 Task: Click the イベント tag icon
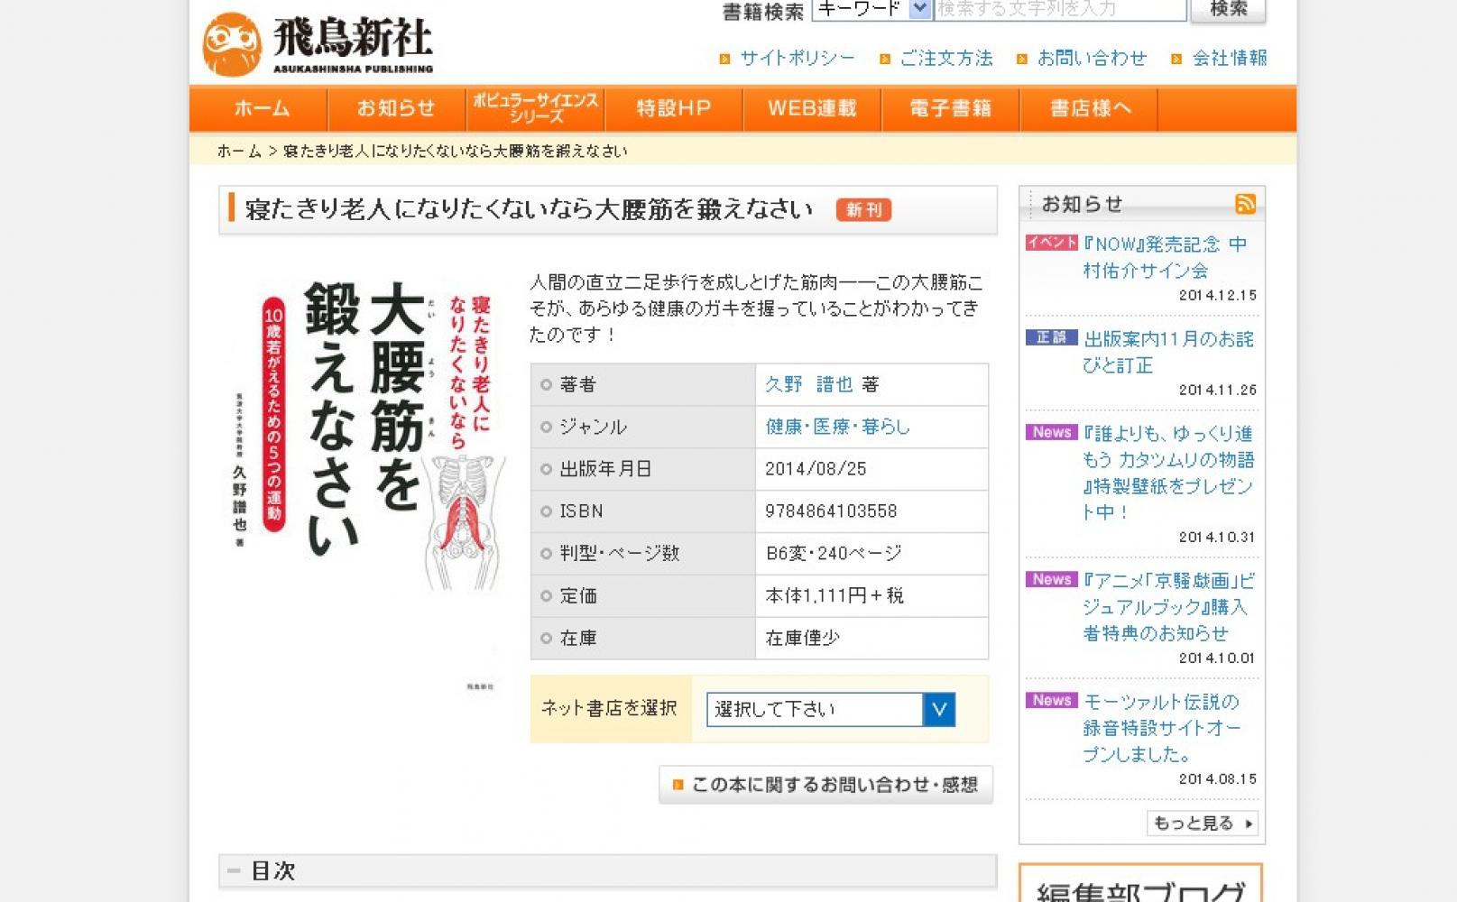(x=1051, y=243)
